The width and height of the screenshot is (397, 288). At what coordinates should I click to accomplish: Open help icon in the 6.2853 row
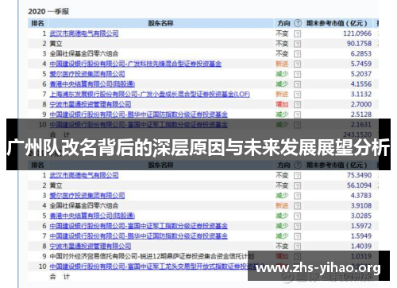pyautogui.click(x=298, y=54)
